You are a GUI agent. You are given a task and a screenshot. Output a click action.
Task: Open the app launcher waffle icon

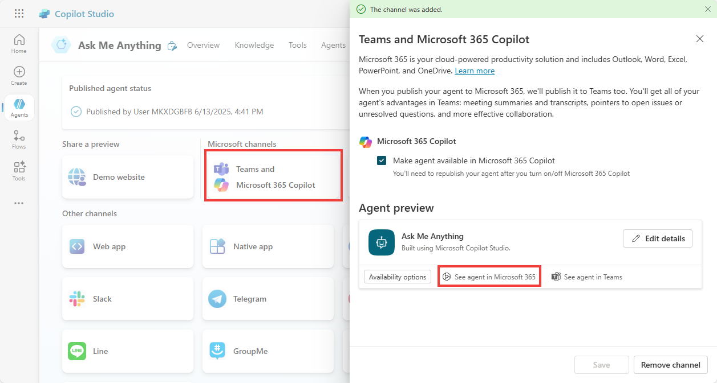(x=19, y=14)
